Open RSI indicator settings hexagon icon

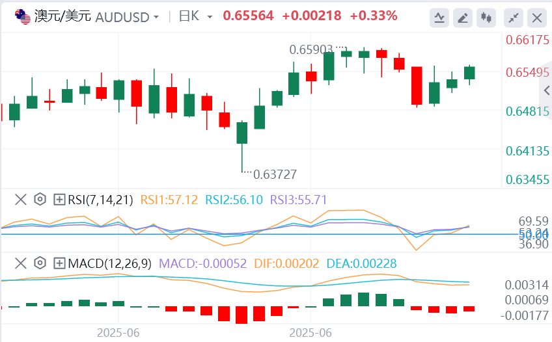coord(40,200)
